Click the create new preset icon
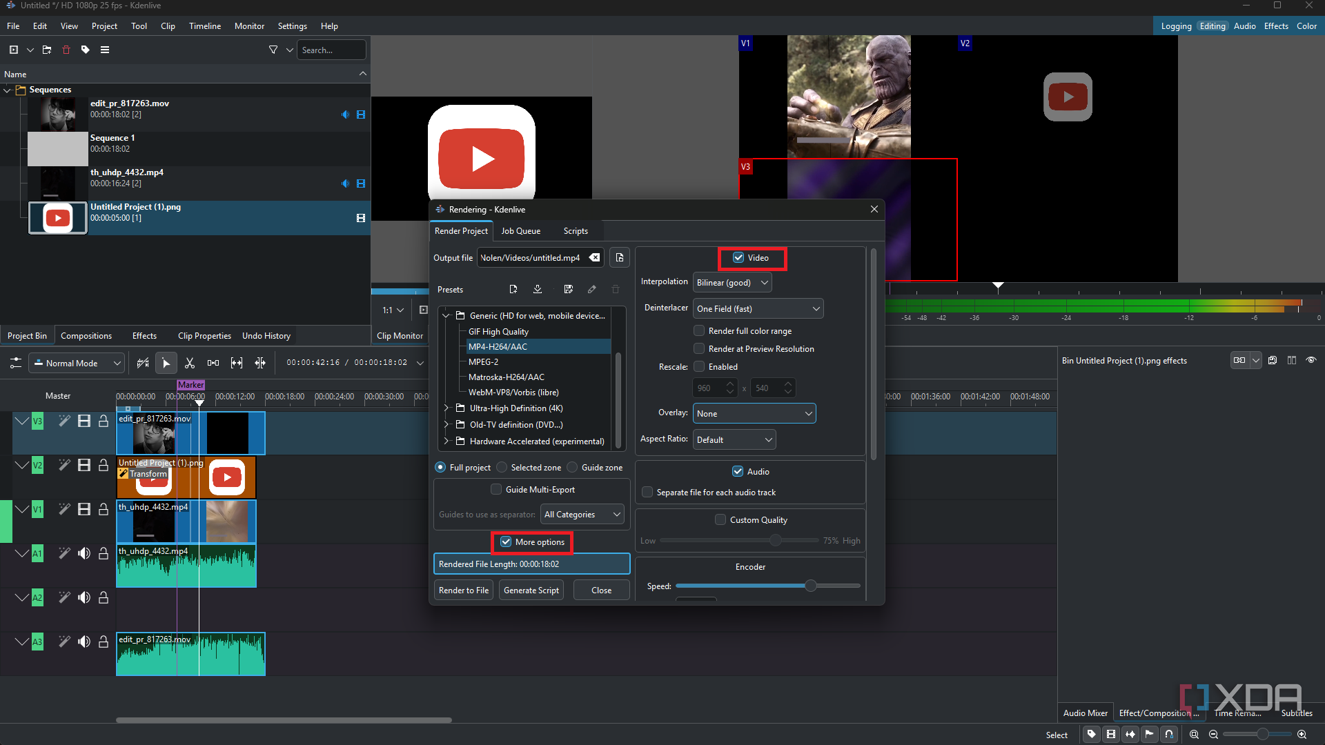 (513, 289)
